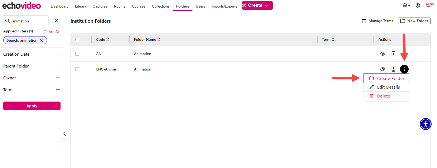Click the Animation name in ENG-Anime row
The width and height of the screenshot is (437, 168).
pyautogui.click(x=143, y=69)
